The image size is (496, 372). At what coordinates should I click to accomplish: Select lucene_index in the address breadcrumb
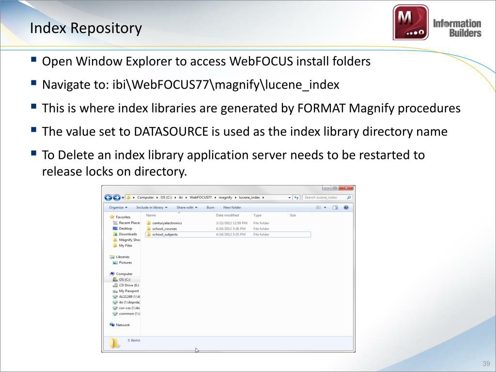(249, 198)
